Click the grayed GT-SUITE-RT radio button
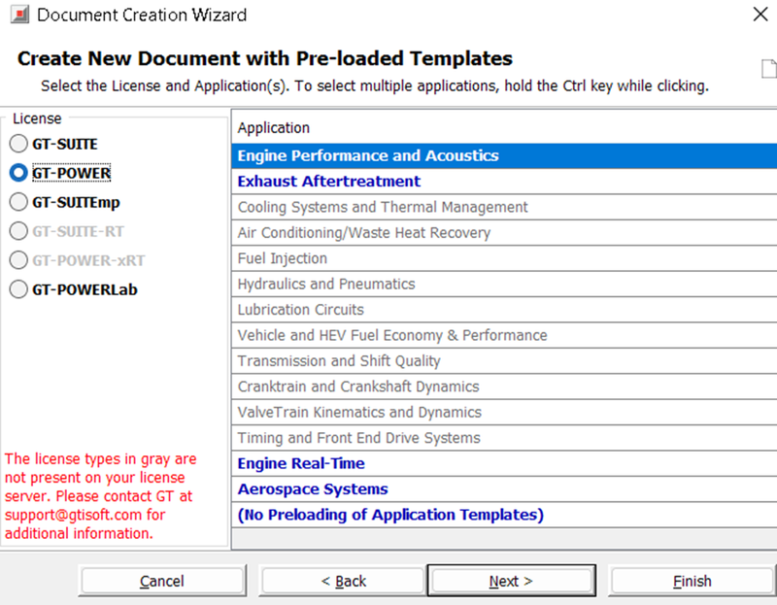Image resolution: width=777 pixels, height=605 pixels. click(x=18, y=231)
